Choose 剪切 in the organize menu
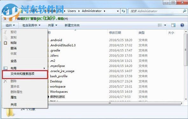Screen dimensions: 188x119 pyautogui.click(x=13, y=32)
